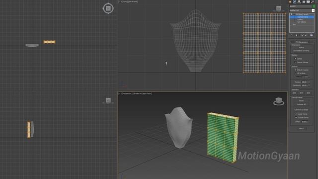
Task: Open the green object color swatch
Action: (314, 6)
